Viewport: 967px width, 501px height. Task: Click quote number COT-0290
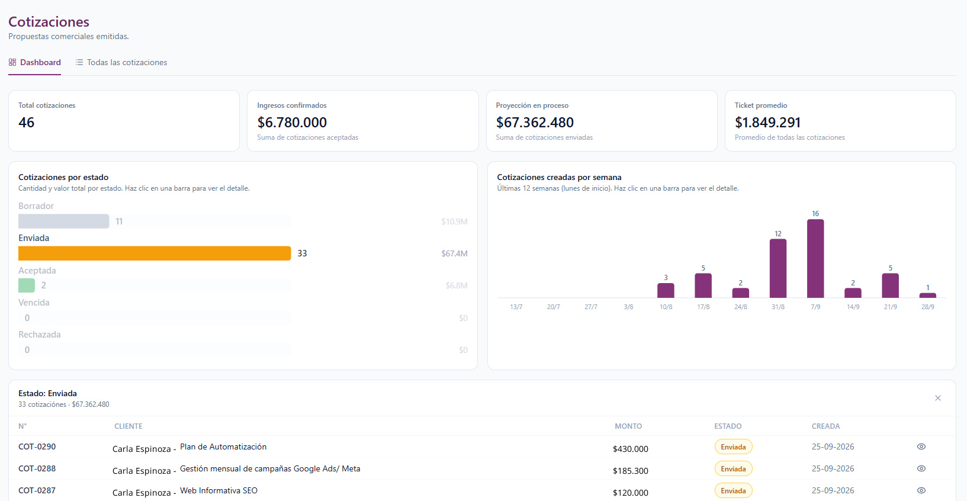pos(37,447)
